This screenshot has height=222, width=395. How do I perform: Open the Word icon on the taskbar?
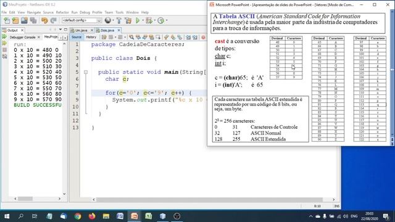[120, 216]
